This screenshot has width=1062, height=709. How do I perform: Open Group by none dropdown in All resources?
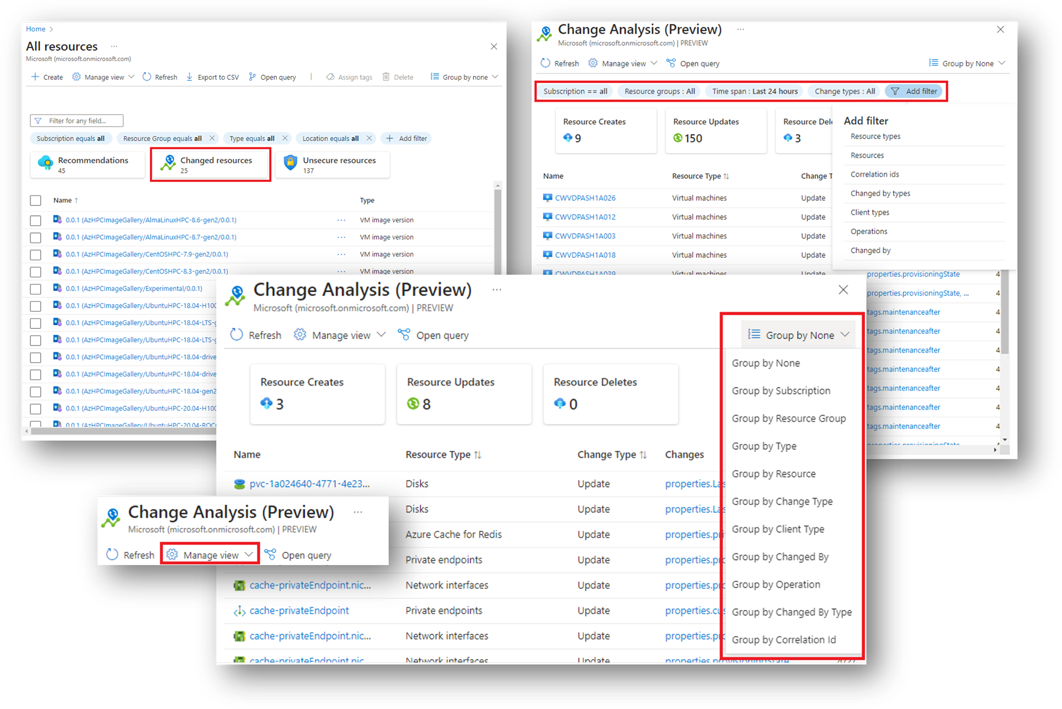click(465, 77)
